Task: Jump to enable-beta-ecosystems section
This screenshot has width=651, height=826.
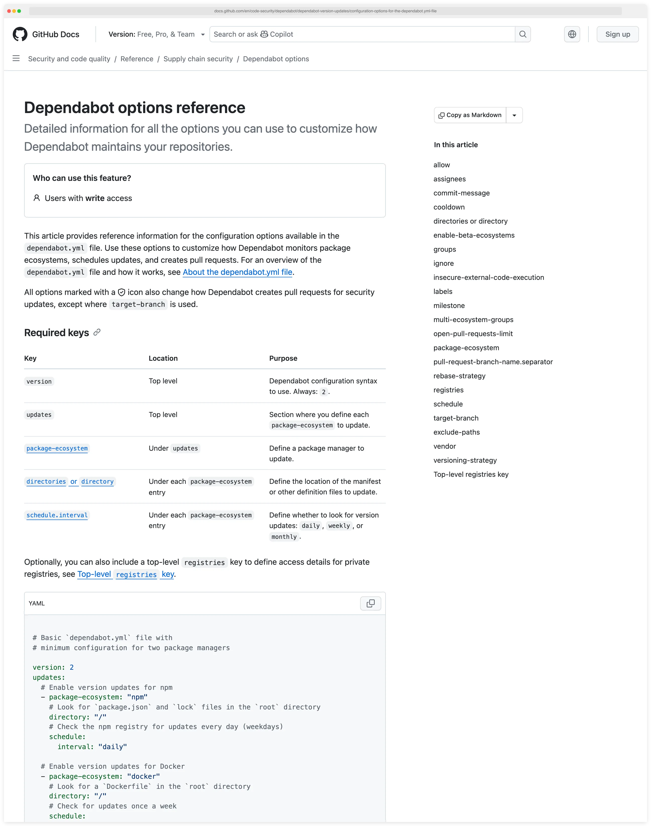Action: pos(474,236)
